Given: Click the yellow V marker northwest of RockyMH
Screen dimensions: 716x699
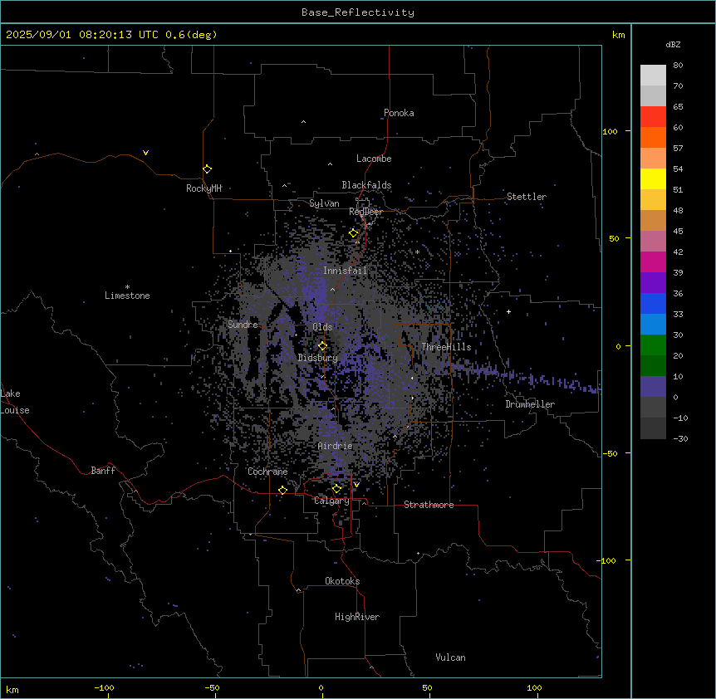Looking at the screenshot, I should click(145, 153).
